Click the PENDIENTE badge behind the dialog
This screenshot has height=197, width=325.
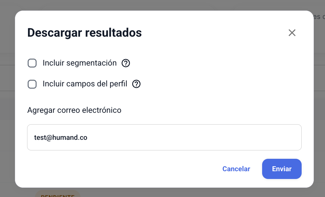click(58, 195)
